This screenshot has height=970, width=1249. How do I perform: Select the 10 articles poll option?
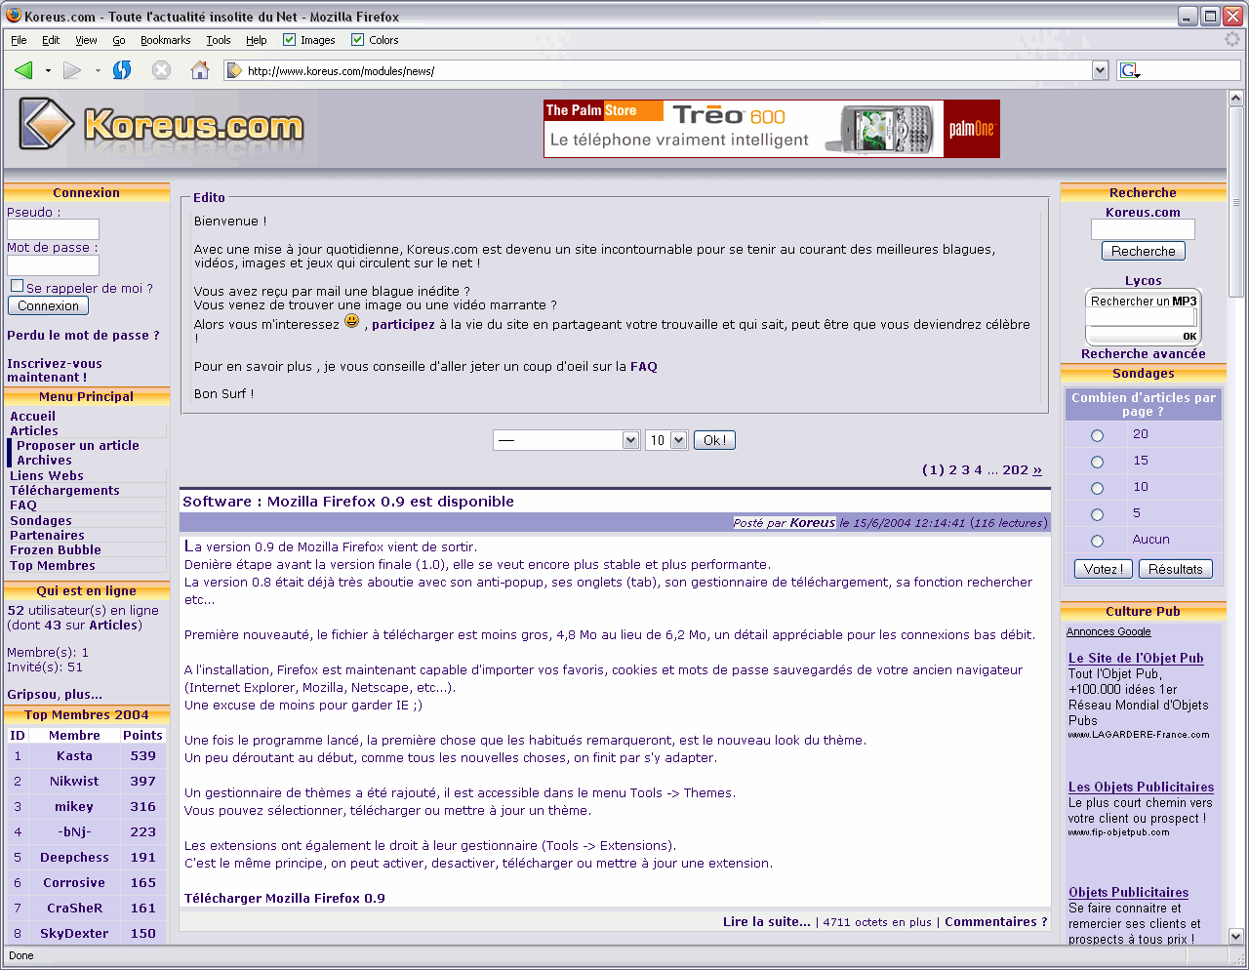1097,488
